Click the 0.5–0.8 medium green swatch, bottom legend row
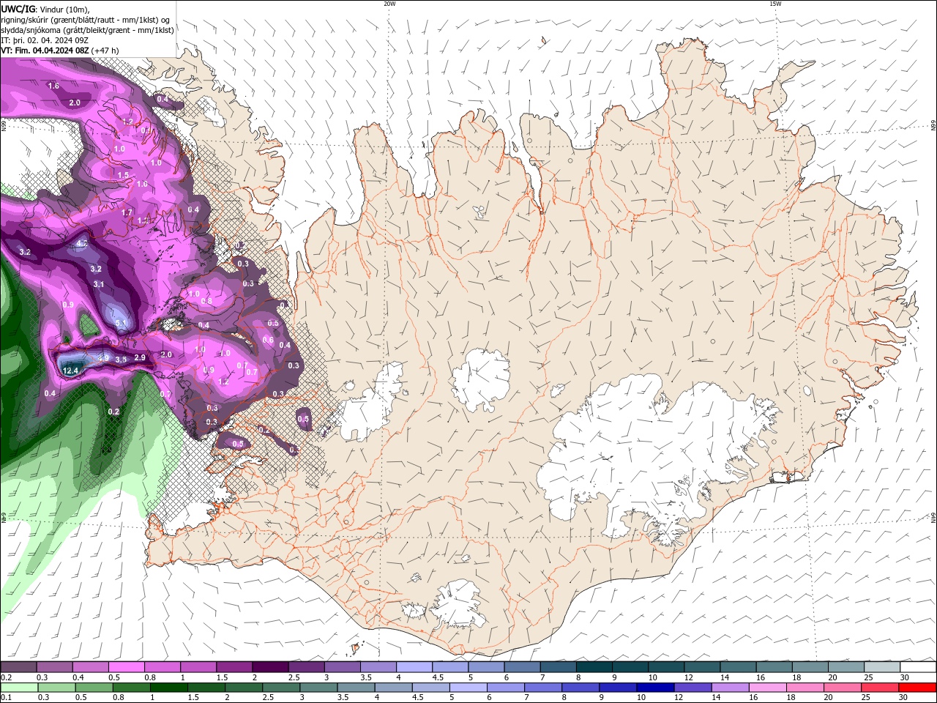937x703 pixels. 94,688
